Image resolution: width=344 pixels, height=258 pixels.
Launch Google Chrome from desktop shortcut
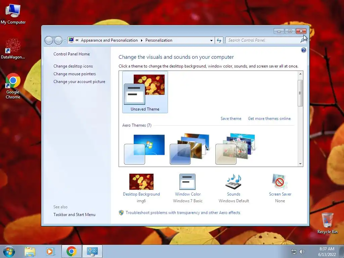pyautogui.click(x=13, y=86)
